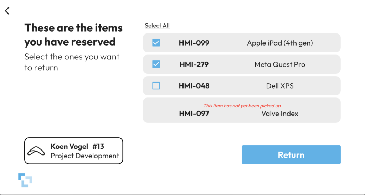This screenshot has width=365, height=195.
Task: Check the HMI-048 Dell XPS checkbox
Action: tap(156, 86)
